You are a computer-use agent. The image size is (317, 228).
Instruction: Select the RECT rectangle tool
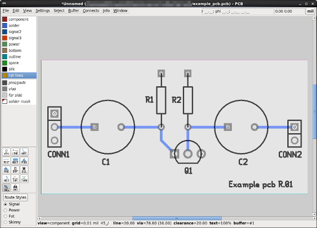(x=15, y=161)
